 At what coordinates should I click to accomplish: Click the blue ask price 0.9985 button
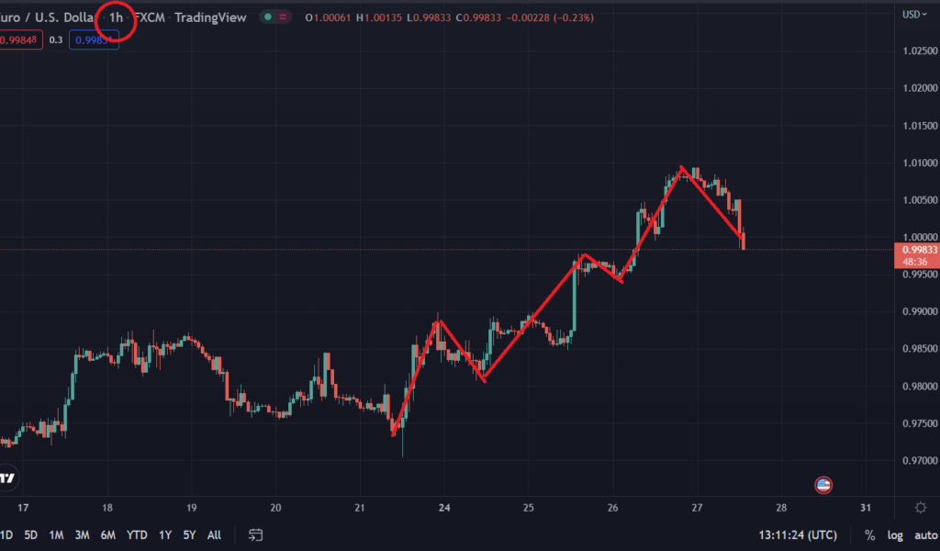coord(93,40)
